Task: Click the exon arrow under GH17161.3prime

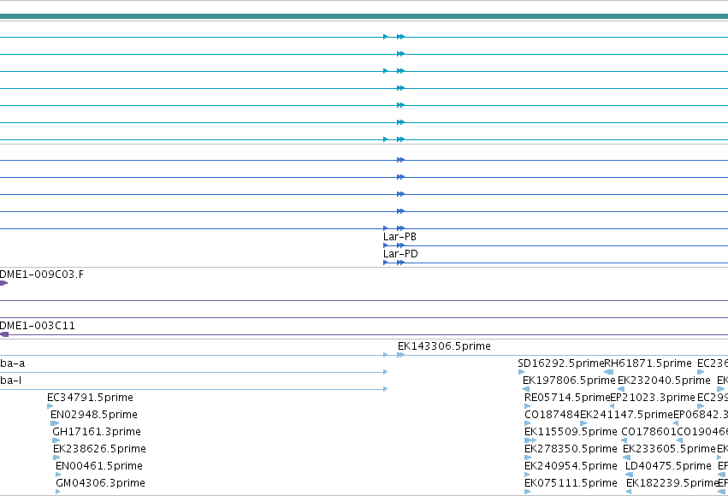Action: (x=56, y=440)
